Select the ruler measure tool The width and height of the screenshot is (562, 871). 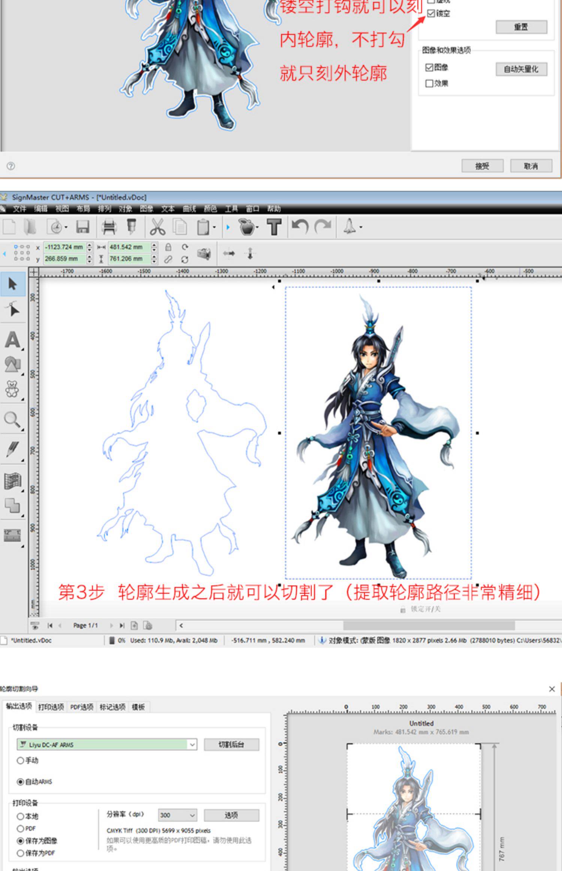(x=13, y=535)
